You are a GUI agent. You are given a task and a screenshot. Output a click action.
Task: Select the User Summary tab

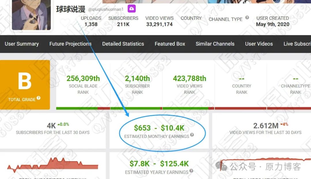click(22, 44)
